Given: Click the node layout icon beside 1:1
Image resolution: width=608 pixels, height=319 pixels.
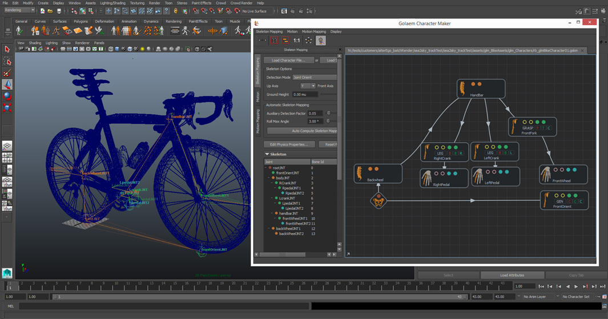Looking at the screenshot, I should click(x=309, y=41).
